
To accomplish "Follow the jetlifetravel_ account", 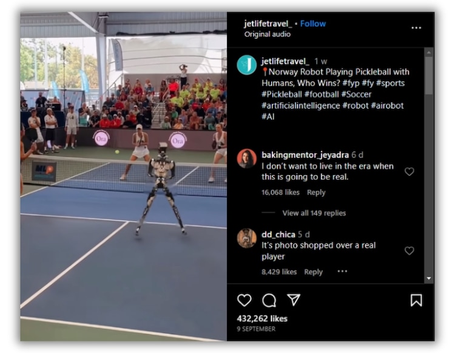I will (x=313, y=24).
